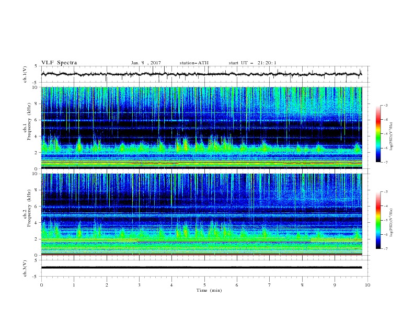Screen dimensions: 414x320
Task: Click the time axis tick label "0"
Action: [x=41, y=285]
